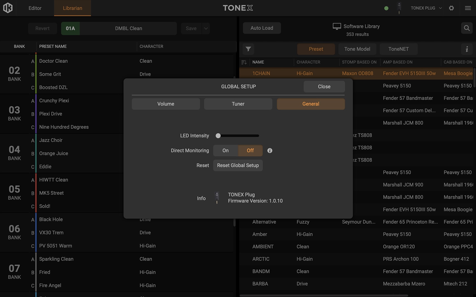Show Direct Monitoring info tooltip icon
476x297 pixels.
[269, 151]
